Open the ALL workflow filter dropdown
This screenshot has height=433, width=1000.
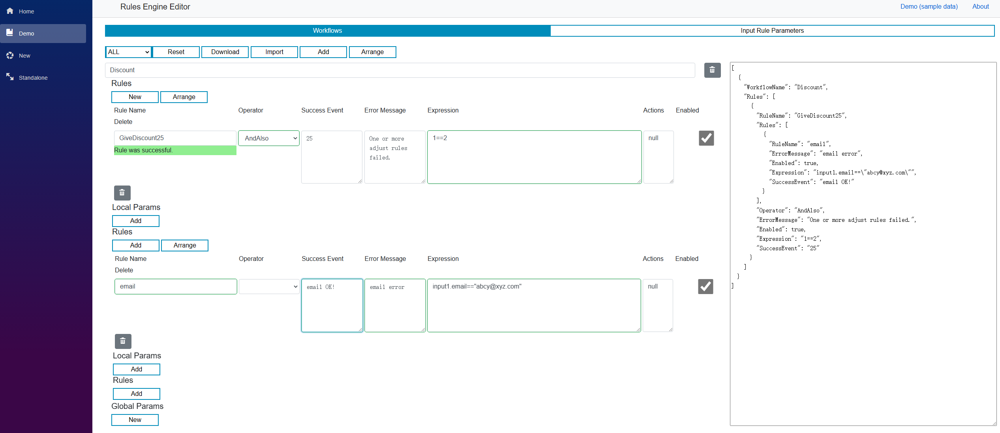[x=128, y=52]
